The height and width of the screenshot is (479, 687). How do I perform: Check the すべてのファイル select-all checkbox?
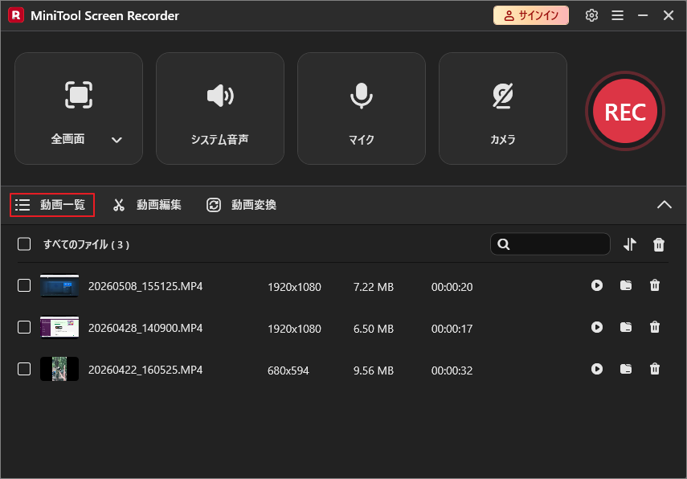pos(24,244)
